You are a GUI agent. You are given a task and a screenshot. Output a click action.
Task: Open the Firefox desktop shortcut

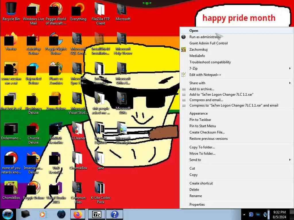[11, 42]
